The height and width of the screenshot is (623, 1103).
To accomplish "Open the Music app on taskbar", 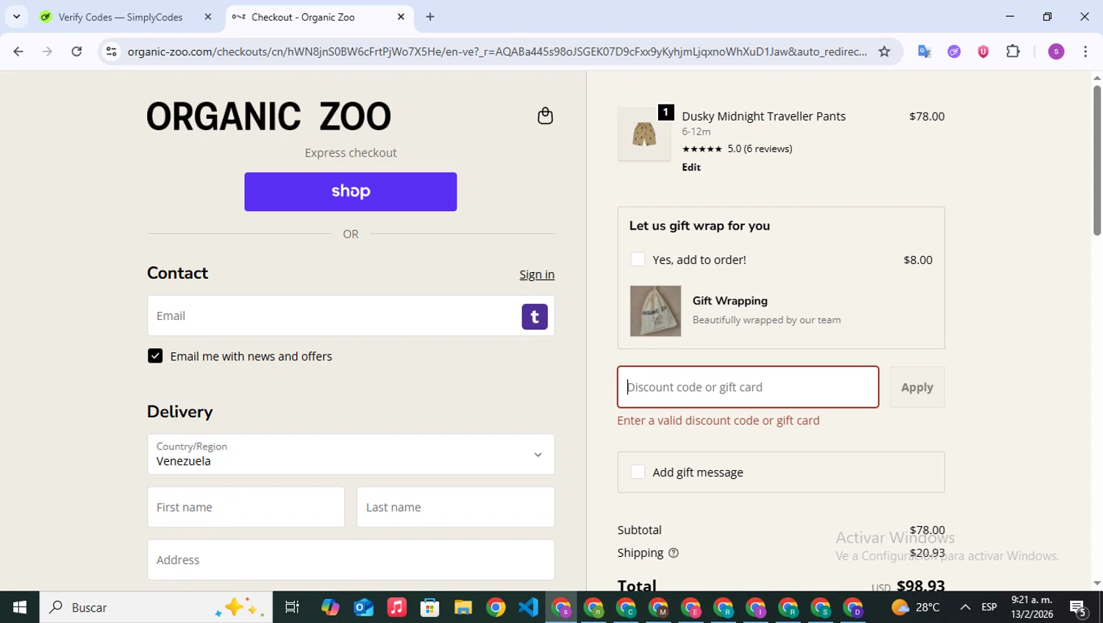I will pyautogui.click(x=396, y=608).
